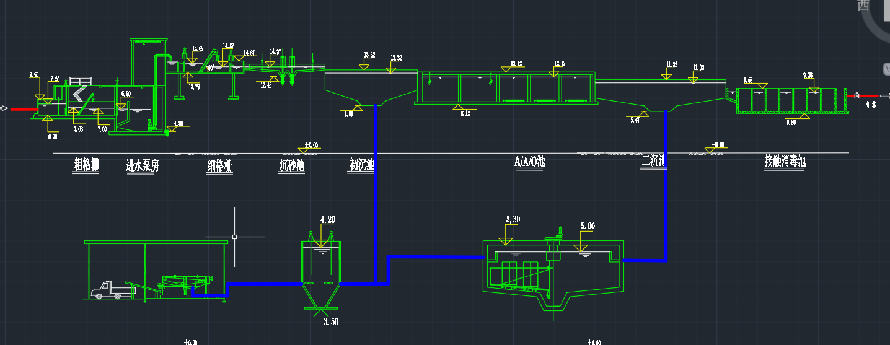The image size is (890, 345).
Task: Click the 沉砂池 label
Action: click(x=291, y=165)
